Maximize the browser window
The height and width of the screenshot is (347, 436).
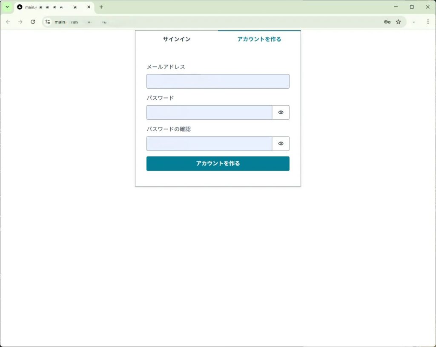(412, 7)
